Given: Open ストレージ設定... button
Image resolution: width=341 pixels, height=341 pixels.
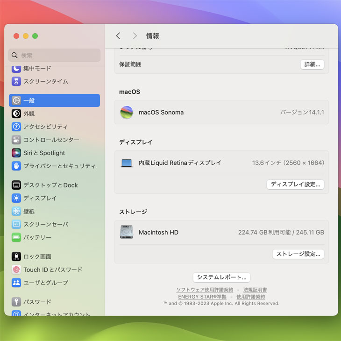Looking at the screenshot, I should (x=298, y=254).
